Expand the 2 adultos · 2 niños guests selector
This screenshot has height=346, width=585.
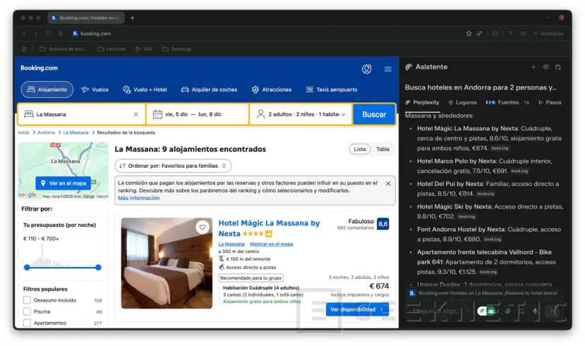[301, 114]
